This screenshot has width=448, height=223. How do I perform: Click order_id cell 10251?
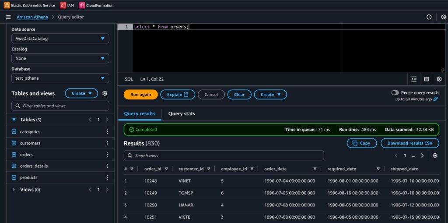pyautogui.click(x=150, y=217)
